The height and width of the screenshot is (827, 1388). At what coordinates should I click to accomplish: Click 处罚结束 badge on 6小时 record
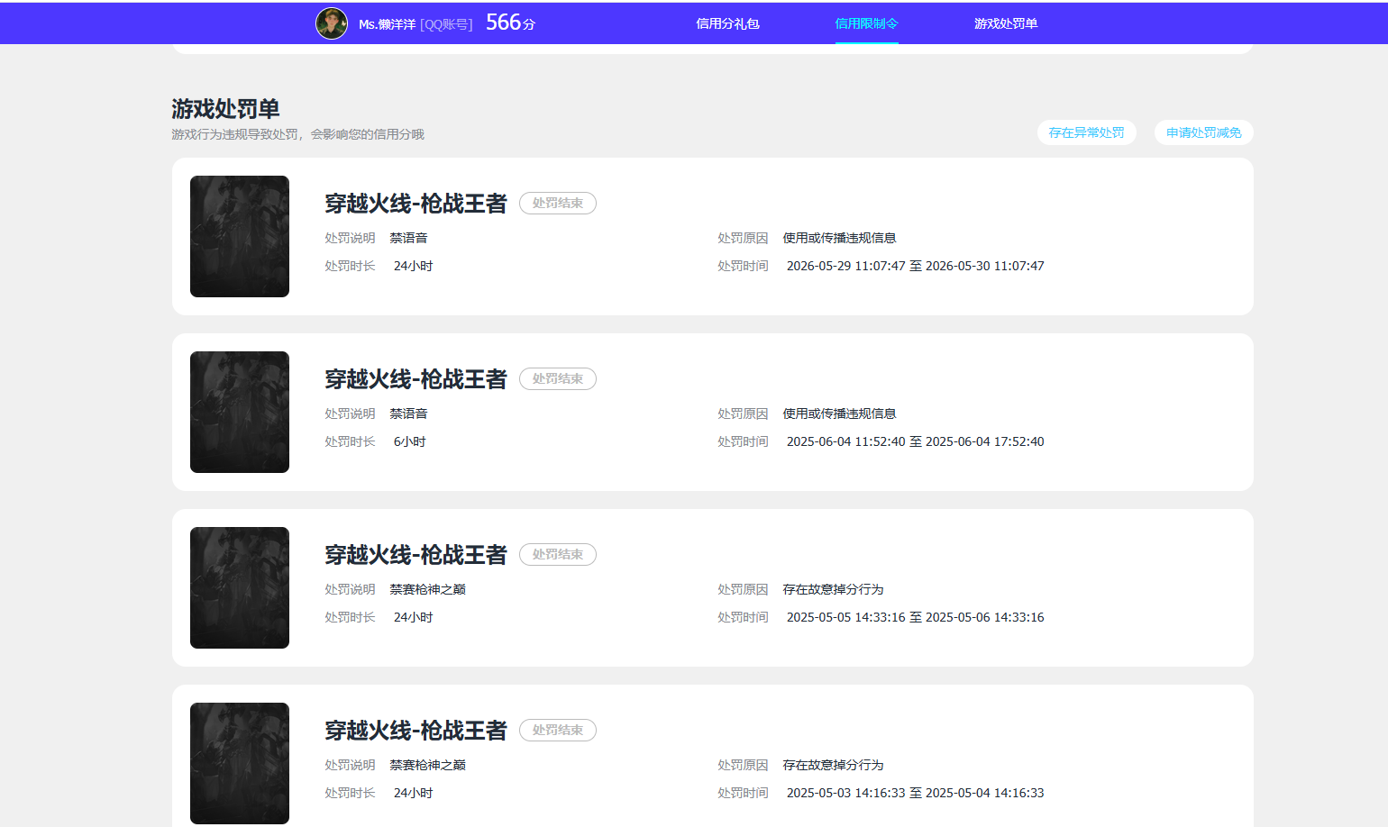coord(558,379)
